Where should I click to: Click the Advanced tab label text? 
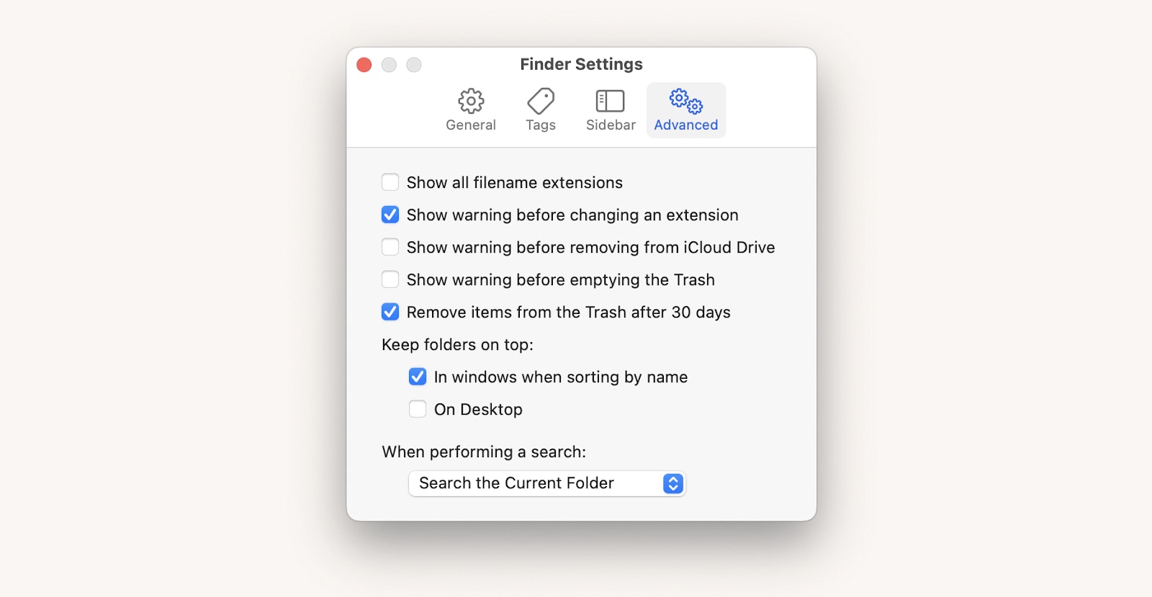(686, 125)
